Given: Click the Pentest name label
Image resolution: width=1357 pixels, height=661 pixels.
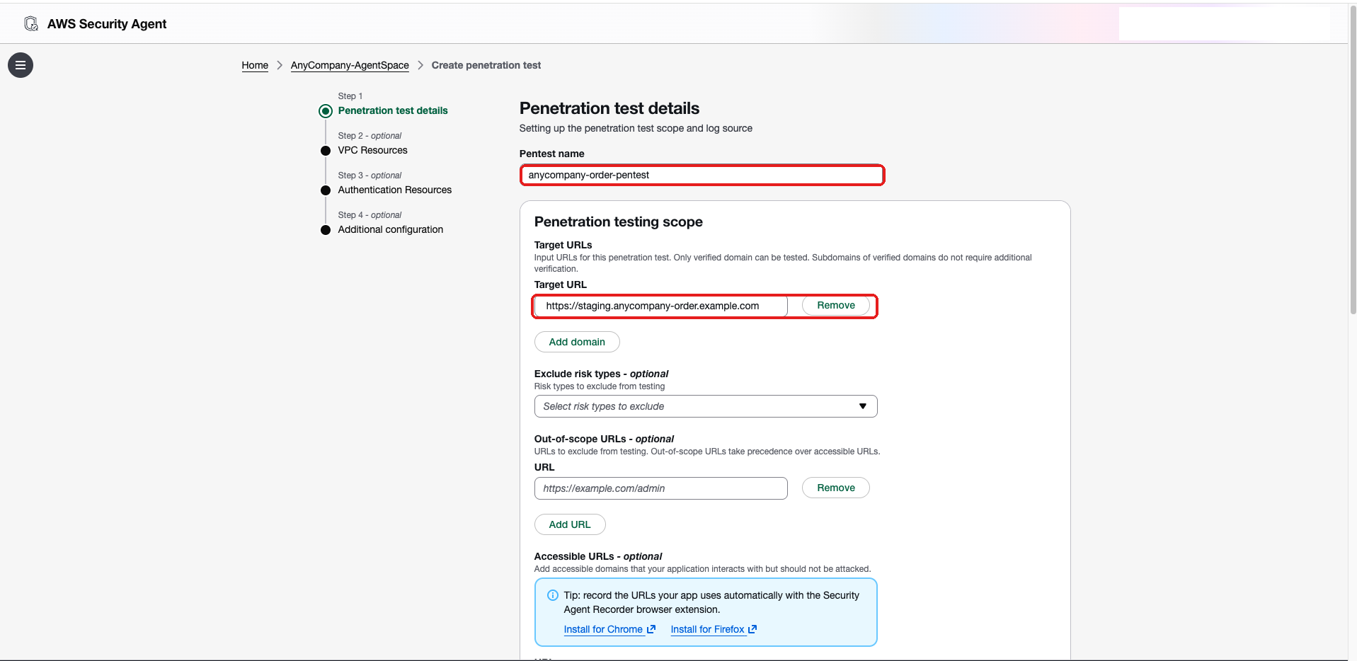Looking at the screenshot, I should coord(552,154).
